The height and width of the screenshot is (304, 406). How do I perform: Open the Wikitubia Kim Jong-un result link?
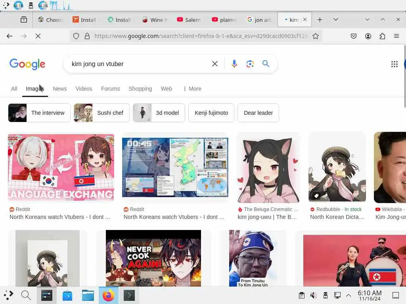(391, 217)
